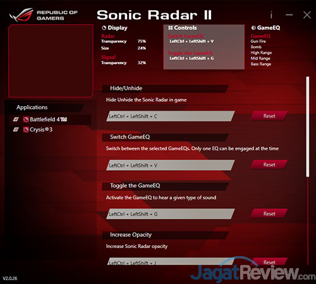Click the Applications header
Screen dimensions: 316x284
[32, 108]
